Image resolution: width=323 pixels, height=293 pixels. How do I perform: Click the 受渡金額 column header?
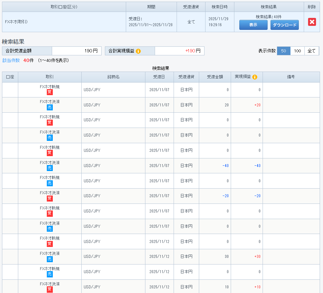(x=215, y=77)
